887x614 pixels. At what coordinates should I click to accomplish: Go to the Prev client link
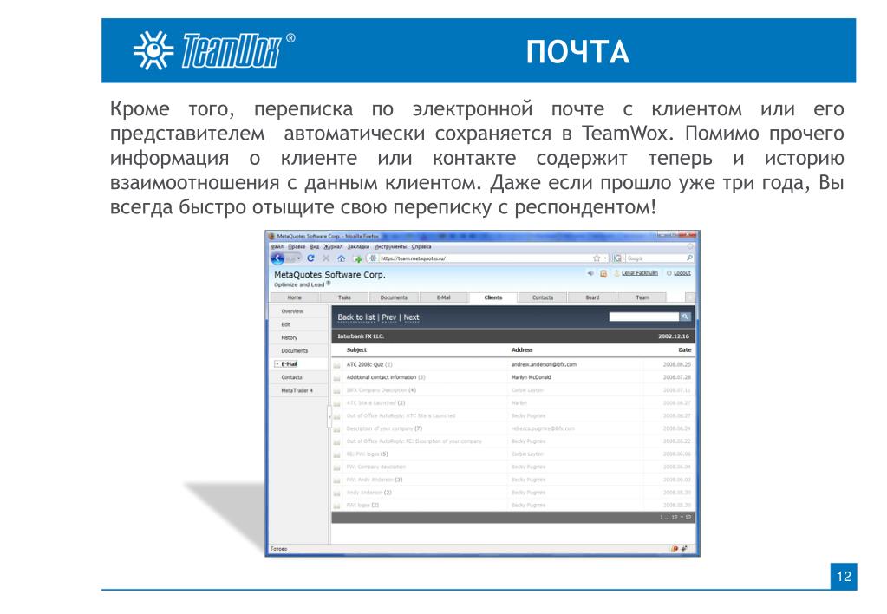tap(389, 317)
